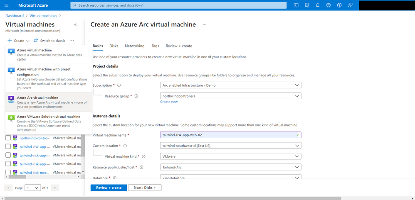Go to the next page of VM list
415x200 pixels.
(55, 188)
